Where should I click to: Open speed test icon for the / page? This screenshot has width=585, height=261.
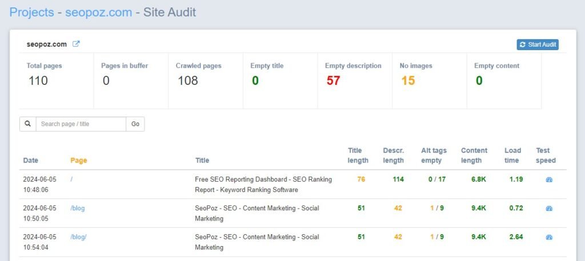(549, 180)
